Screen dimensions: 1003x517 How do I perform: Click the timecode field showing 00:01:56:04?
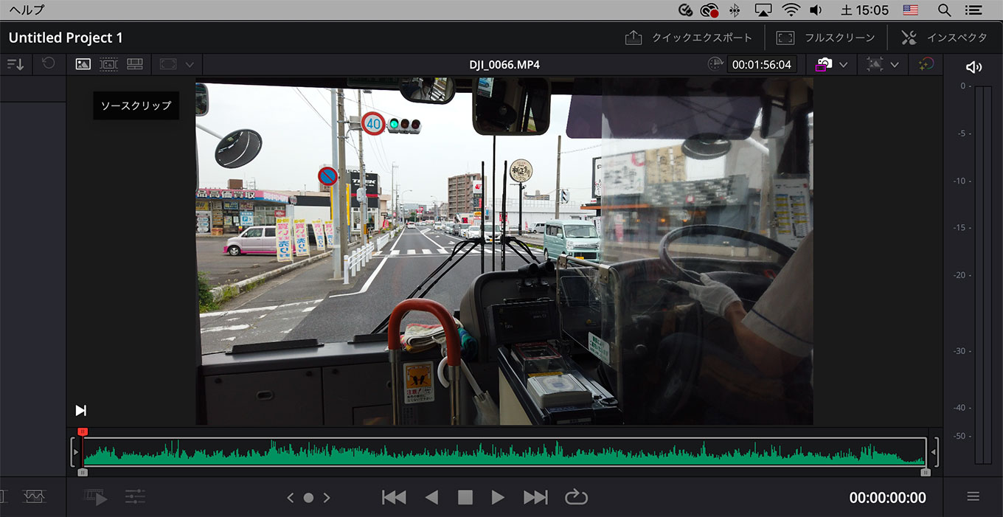click(x=761, y=64)
